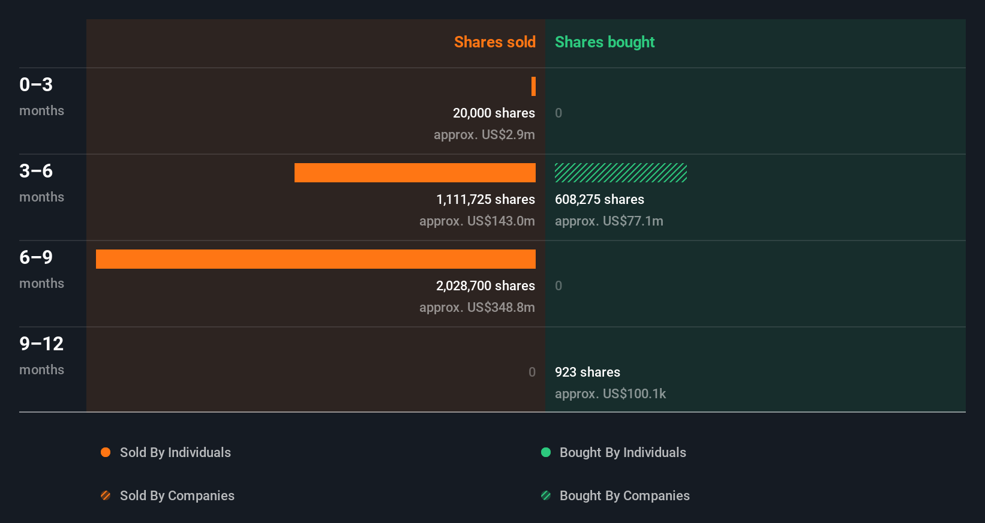Click the green Bought By Individuals legend dot
The height and width of the screenshot is (523, 985).
(x=546, y=452)
